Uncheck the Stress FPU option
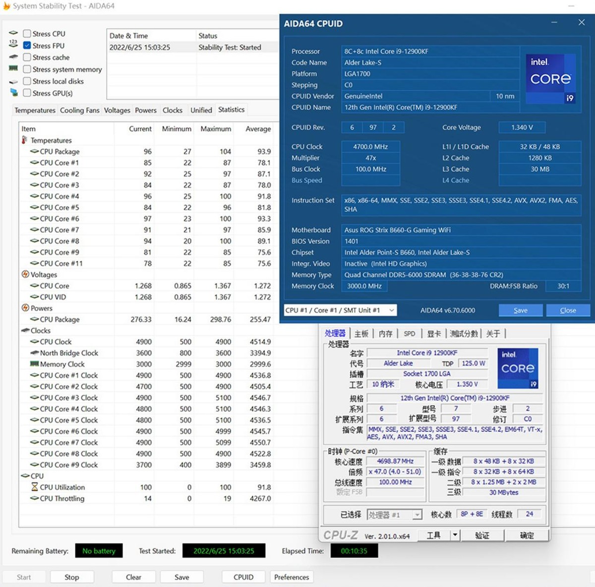This screenshot has width=595, height=587. tap(27, 46)
